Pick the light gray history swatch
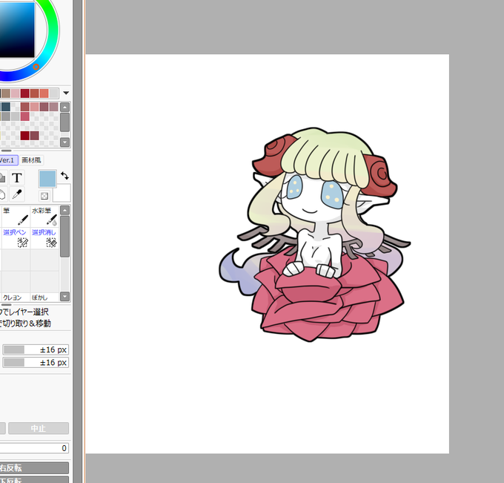 (53, 93)
